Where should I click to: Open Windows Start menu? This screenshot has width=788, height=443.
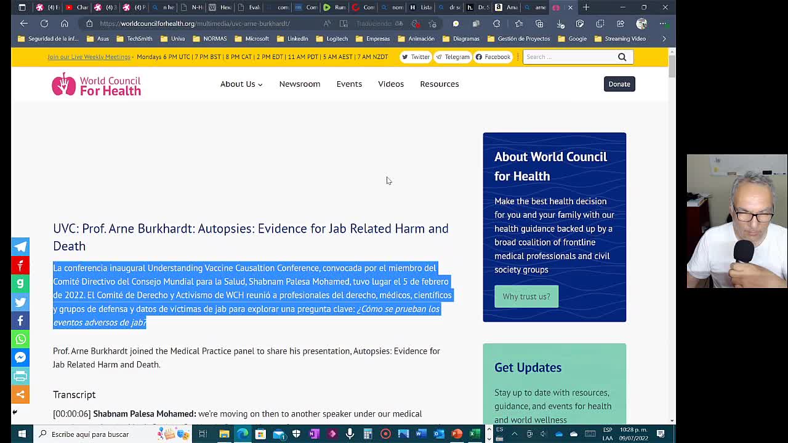[x=22, y=434]
